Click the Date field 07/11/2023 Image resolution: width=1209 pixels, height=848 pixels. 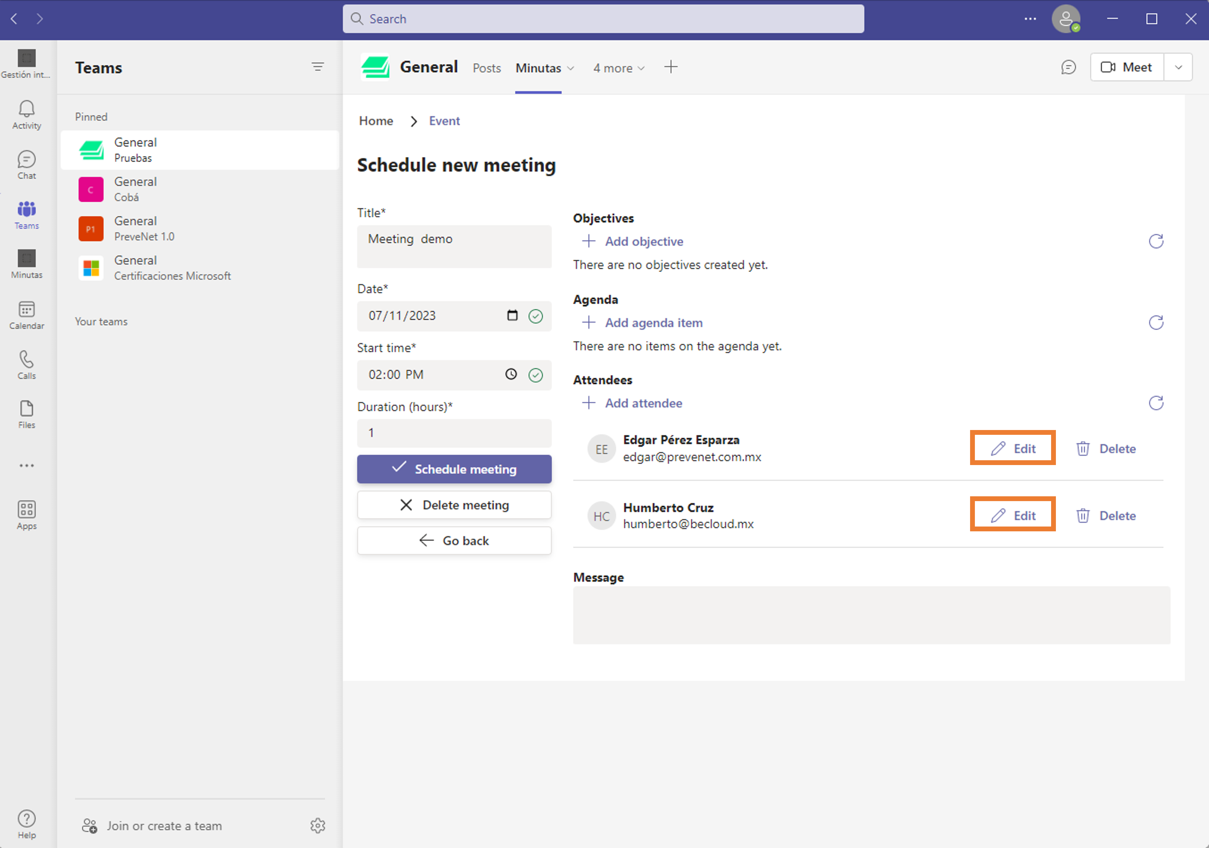[x=454, y=316]
